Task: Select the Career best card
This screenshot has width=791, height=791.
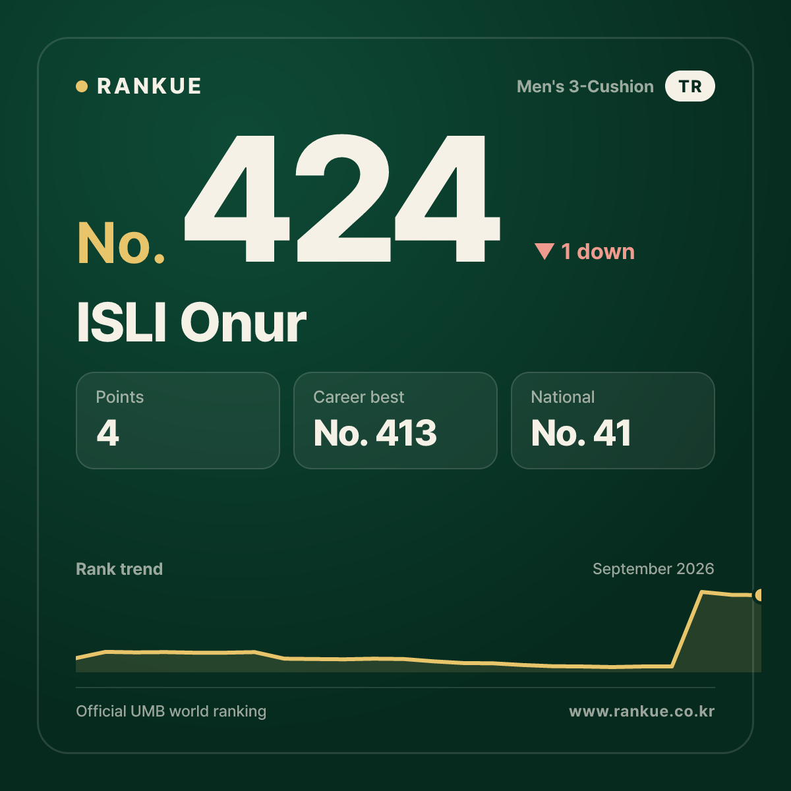Action: [x=395, y=421]
